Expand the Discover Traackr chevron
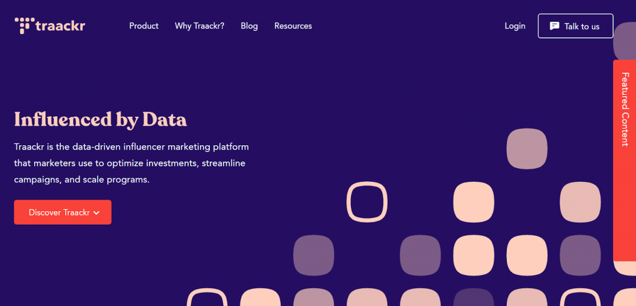Screen dimensions: 636x306 coord(96,213)
